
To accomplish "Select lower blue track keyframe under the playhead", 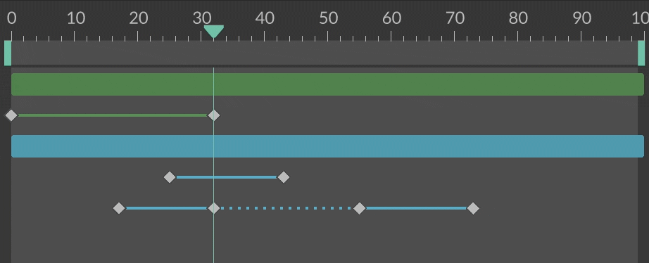I will click(x=213, y=208).
